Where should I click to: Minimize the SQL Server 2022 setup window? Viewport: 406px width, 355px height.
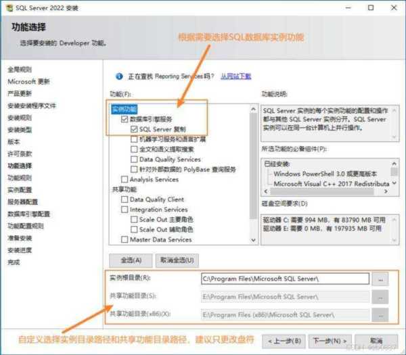(x=348, y=7)
